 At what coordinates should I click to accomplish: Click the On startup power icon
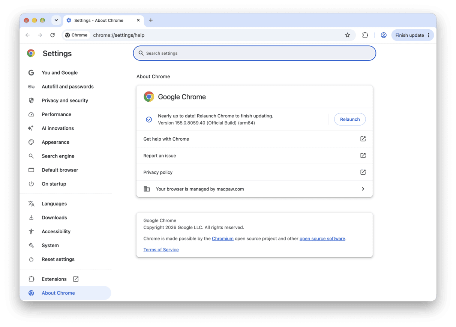(x=31, y=184)
